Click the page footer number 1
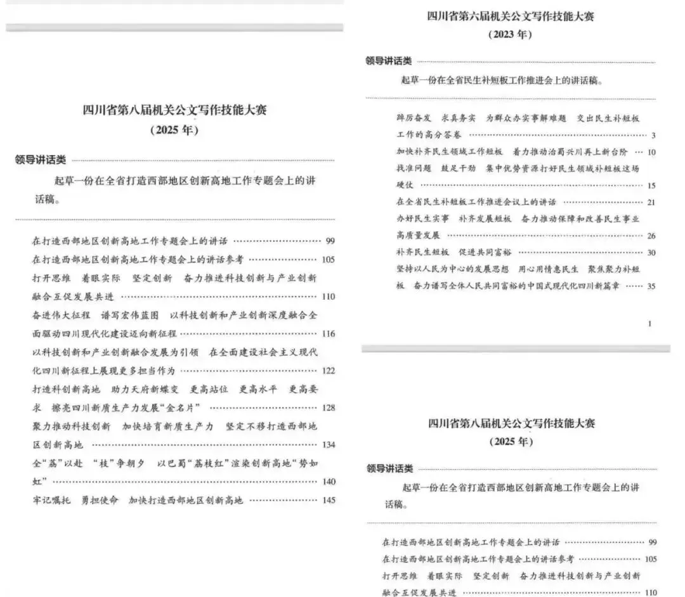 tap(649, 323)
